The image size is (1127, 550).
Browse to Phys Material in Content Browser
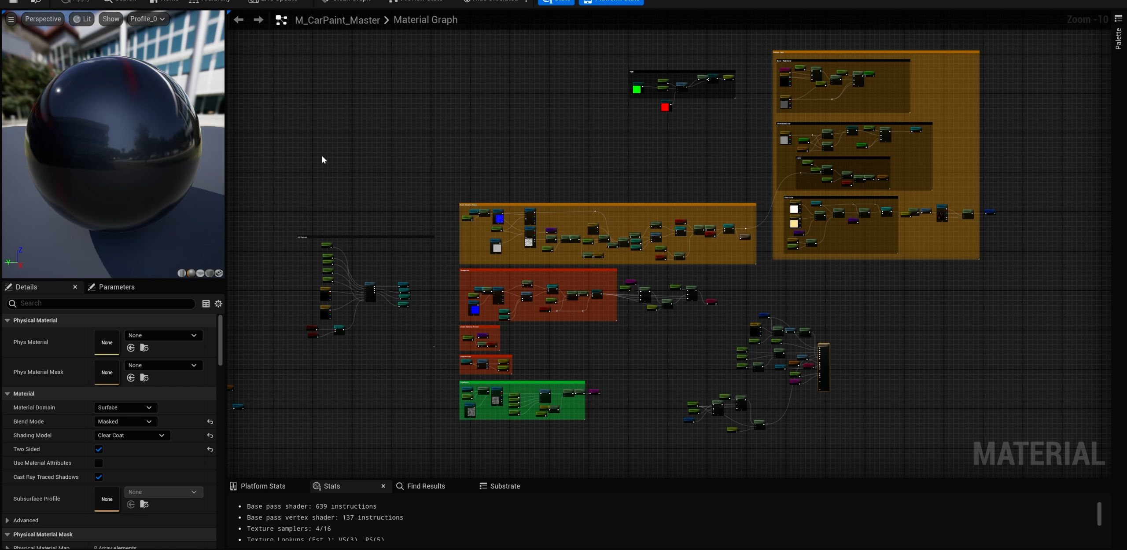pyautogui.click(x=144, y=348)
